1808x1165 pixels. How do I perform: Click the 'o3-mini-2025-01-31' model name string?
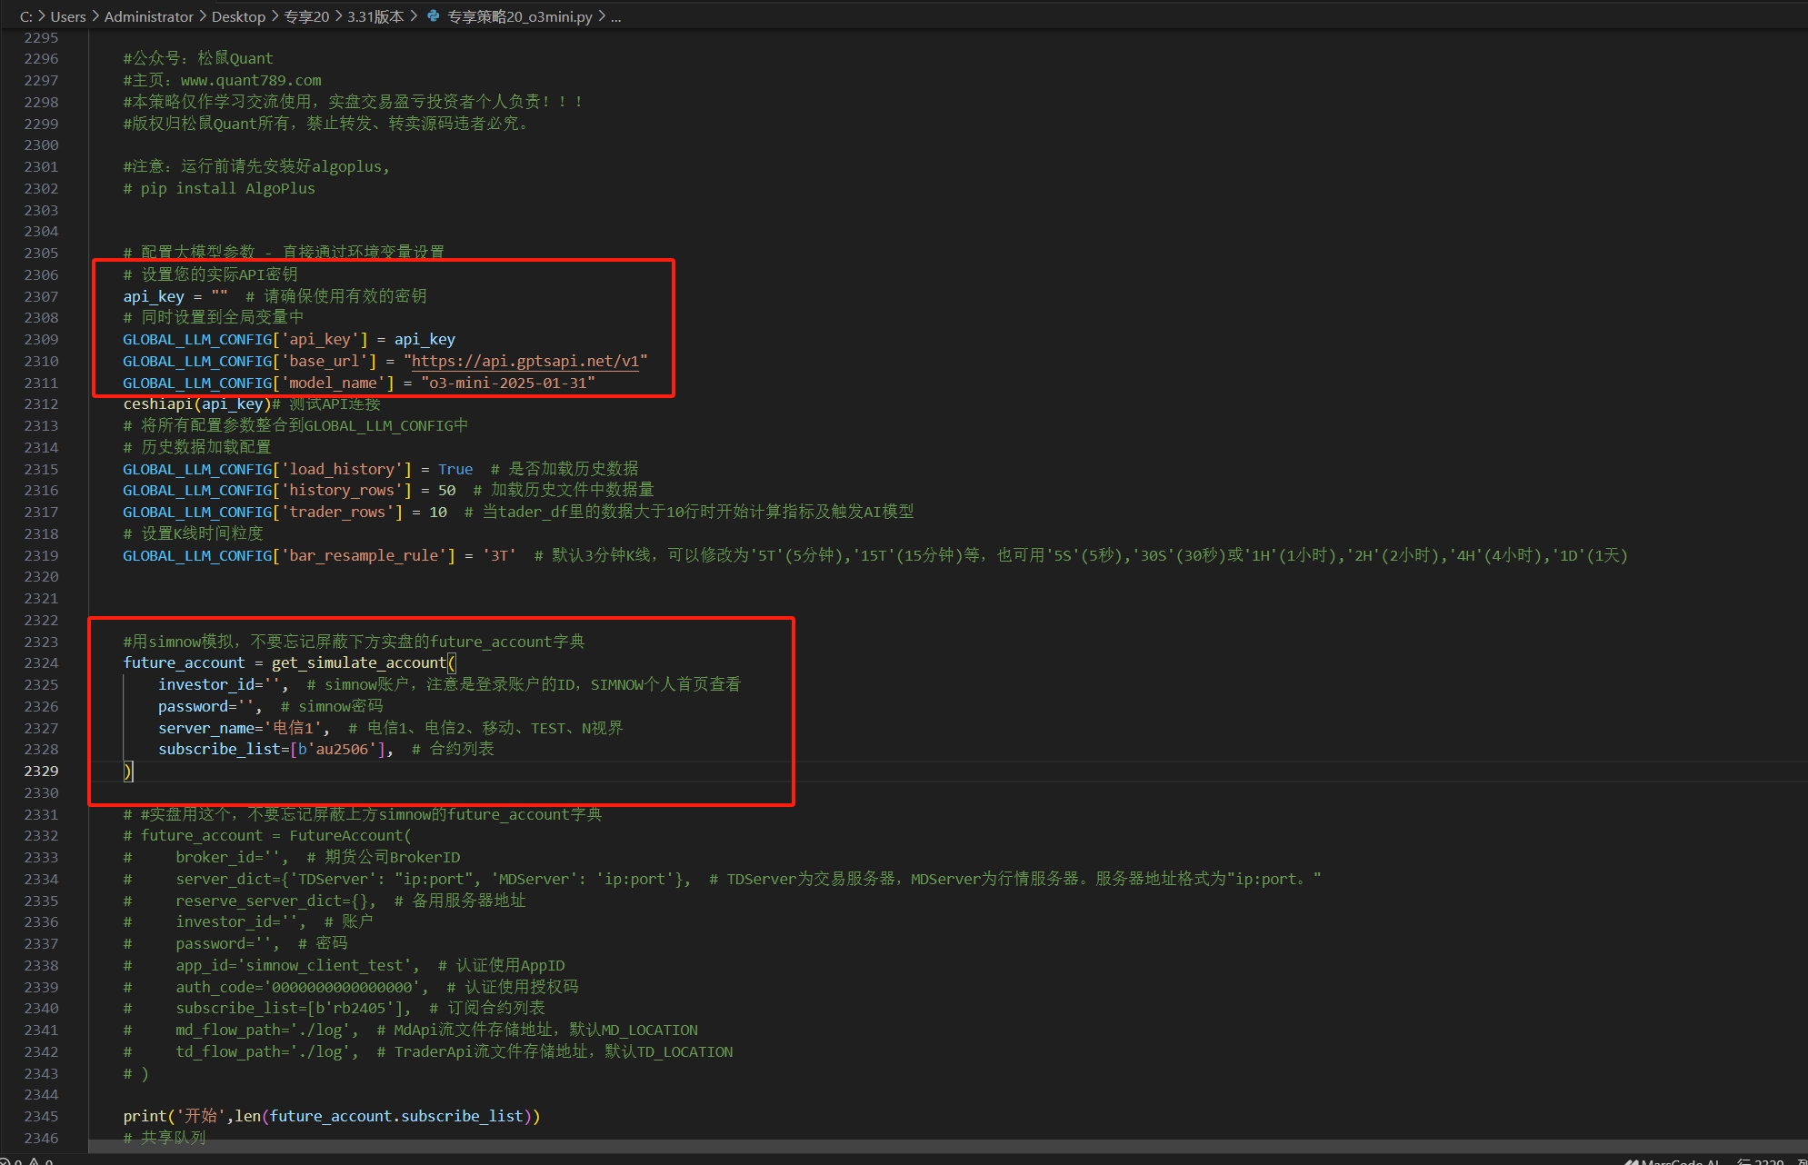pos(507,383)
